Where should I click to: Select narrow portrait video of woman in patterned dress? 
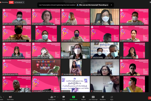(75, 67)
